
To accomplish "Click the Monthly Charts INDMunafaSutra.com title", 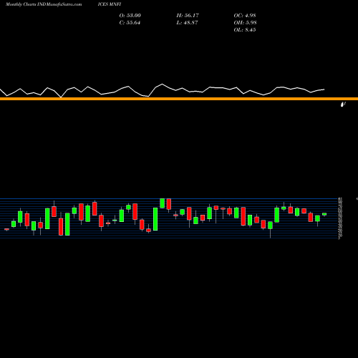I will coord(44,4).
